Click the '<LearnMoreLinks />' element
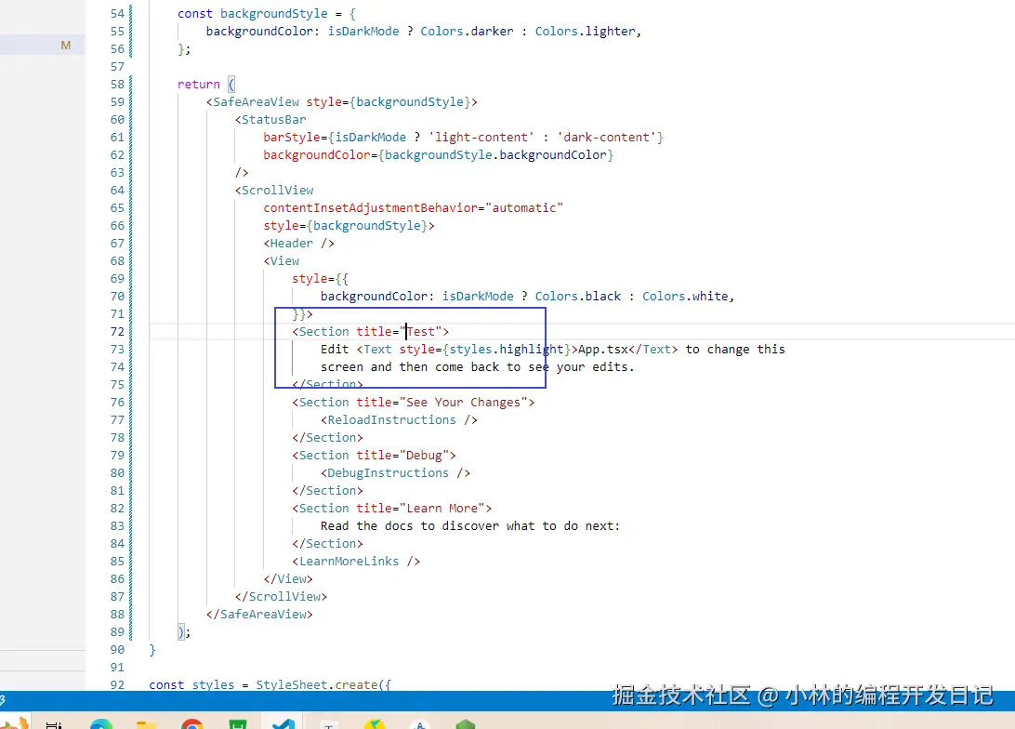The height and width of the screenshot is (729, 1015). [356, 562]
